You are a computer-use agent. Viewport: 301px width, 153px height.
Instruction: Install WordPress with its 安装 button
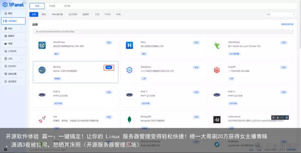[x=109, y=42]
